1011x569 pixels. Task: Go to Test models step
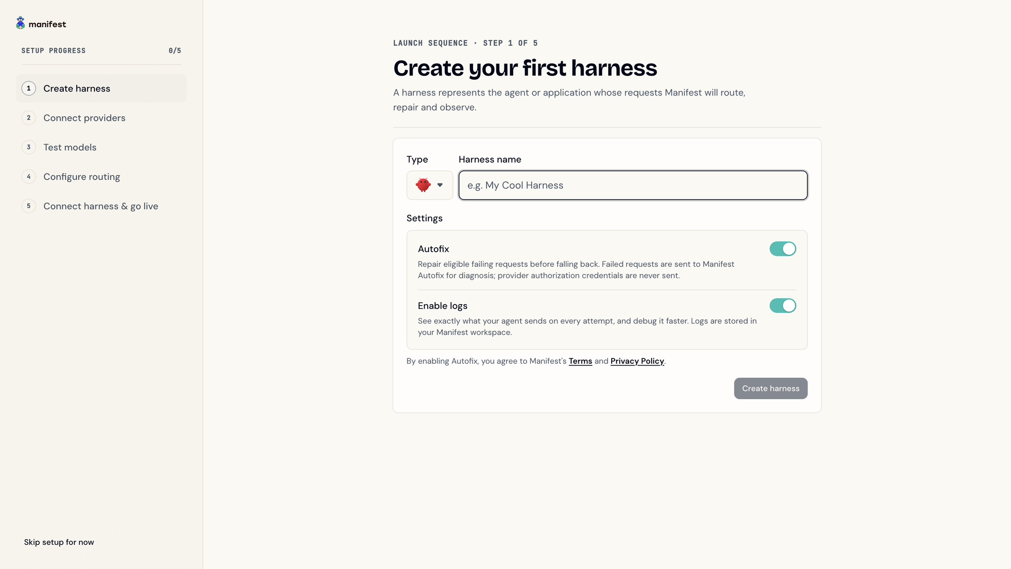[x=101, y=147]
